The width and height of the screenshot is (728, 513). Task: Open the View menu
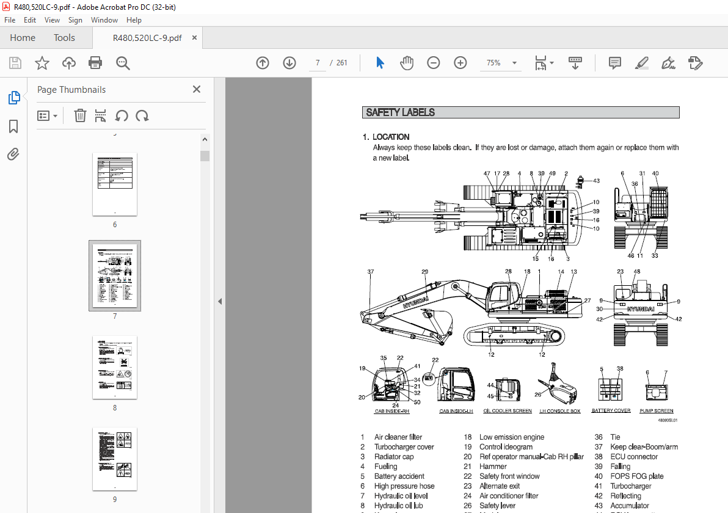tap(52, 20)
